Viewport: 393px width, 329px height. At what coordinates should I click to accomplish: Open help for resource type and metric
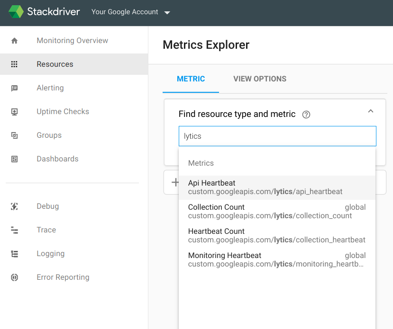coord(306,115)
